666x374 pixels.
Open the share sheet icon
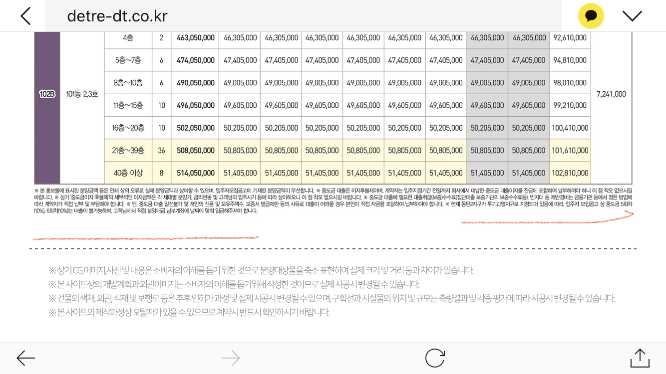[640, 358]
